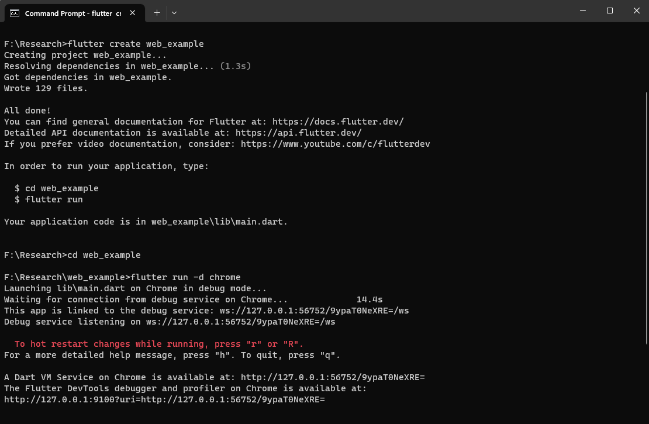Close the Command Prompt tab

[x=134, y=13]
